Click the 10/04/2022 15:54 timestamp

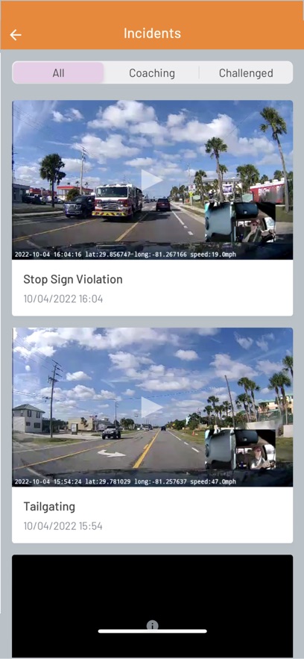(63, 525)
